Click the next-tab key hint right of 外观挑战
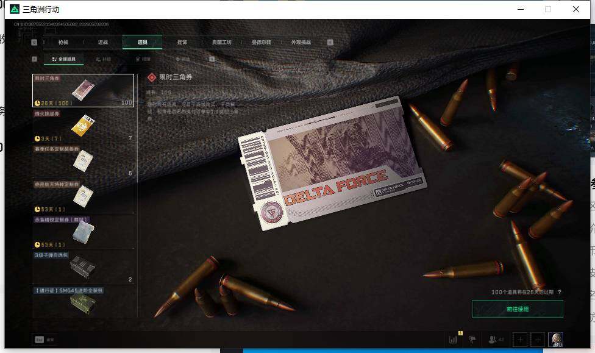595x353 pixels. click(330, 42)
